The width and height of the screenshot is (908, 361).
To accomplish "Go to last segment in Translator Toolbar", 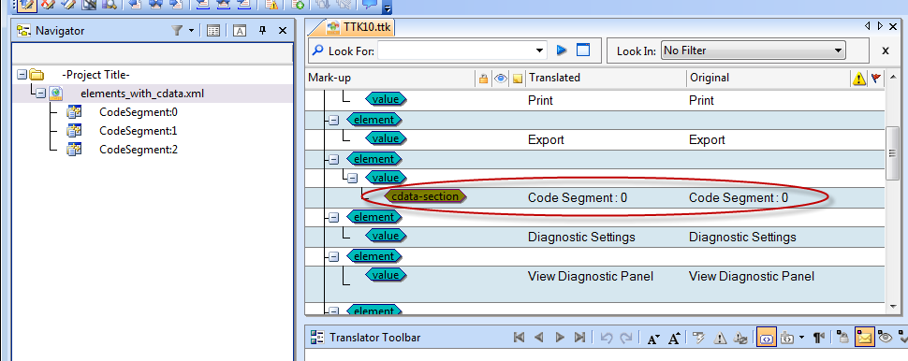I will click(x=579, y=338).
